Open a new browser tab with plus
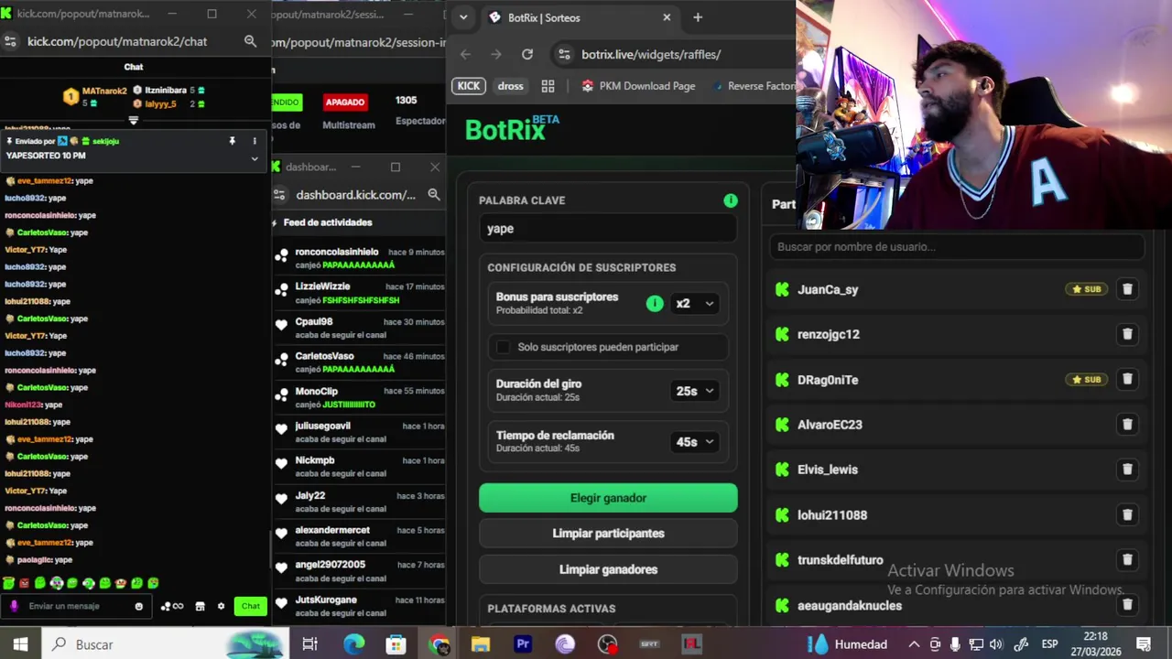This screenshot has height=659, width=1172. coord(698,17)
